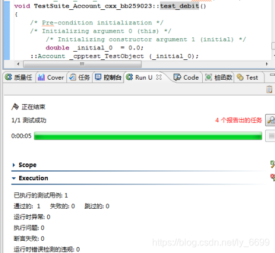Click the 正在结束 status text
275x253 pixels.
(x=33, y=107)
